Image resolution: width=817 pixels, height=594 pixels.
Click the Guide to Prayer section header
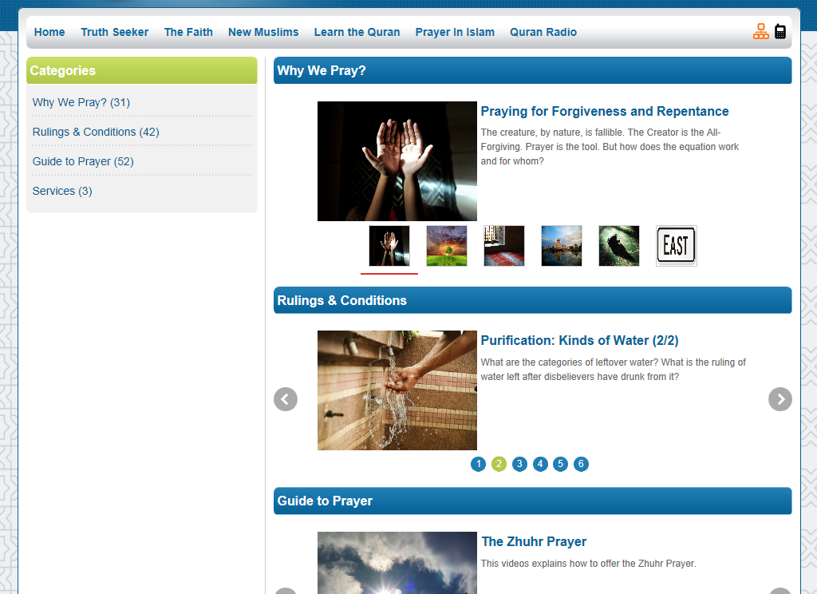click(x=532, y=501)
